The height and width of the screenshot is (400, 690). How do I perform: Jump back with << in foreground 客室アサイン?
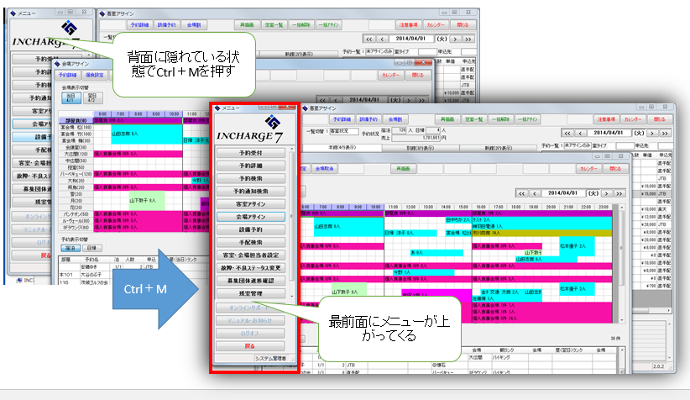tap(567, 133)
